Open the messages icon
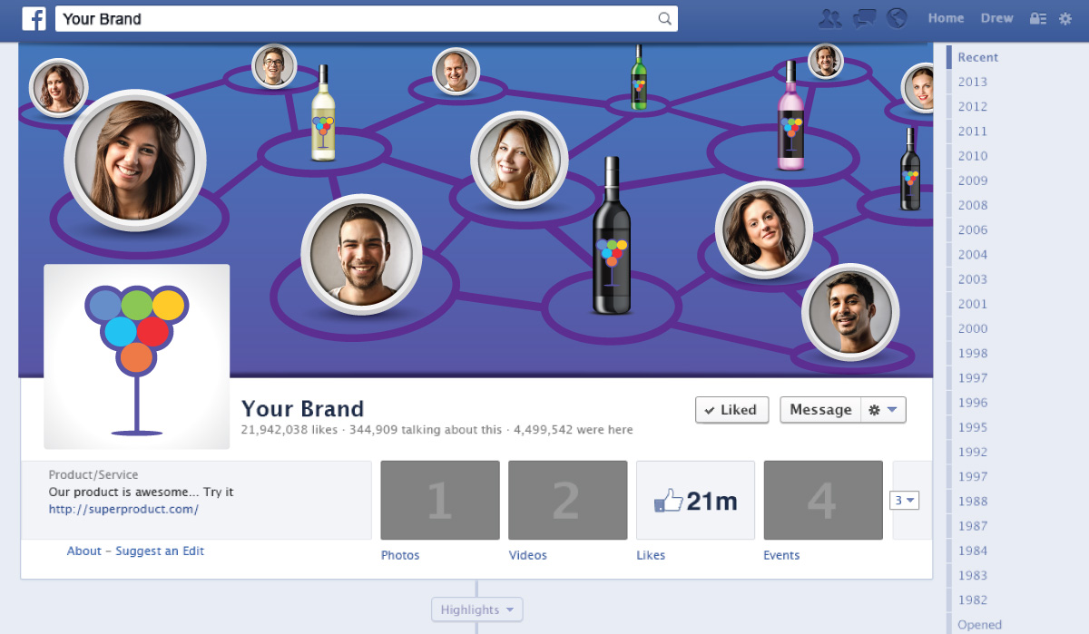The width and height of the screenshot is (1089, 634). click(x=863, y=16)
